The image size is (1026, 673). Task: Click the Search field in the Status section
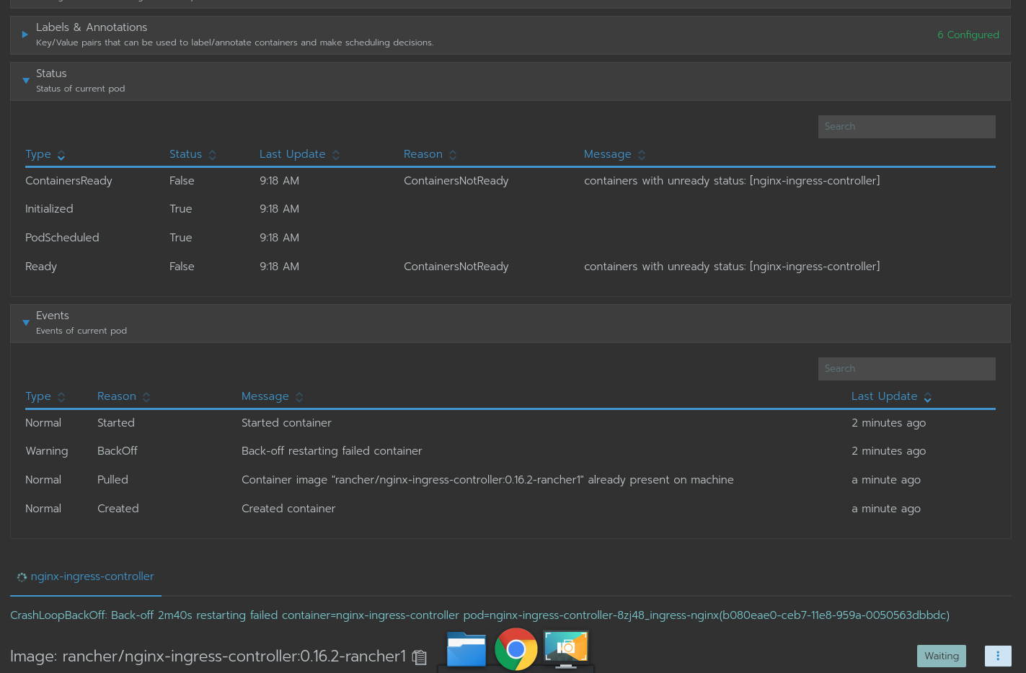906,126
